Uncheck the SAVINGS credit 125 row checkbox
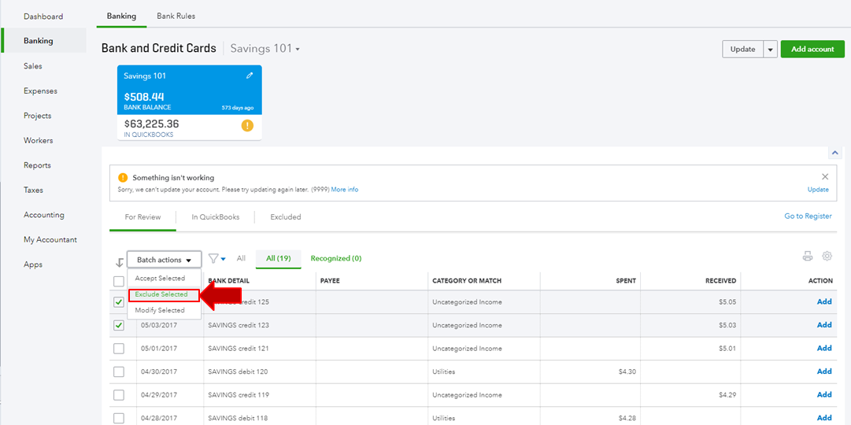 [x=118, y=302]
